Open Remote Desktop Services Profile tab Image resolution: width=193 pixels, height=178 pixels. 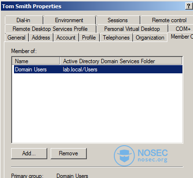click(x=50, y=29)
